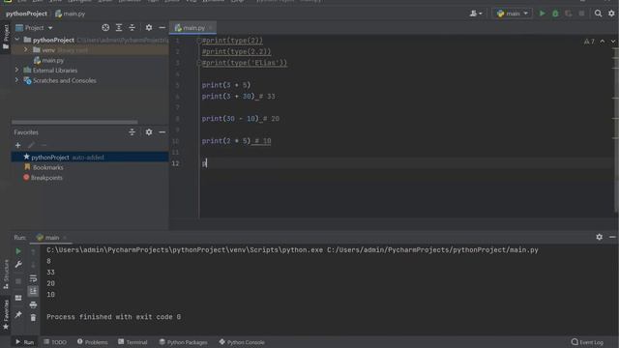Image resolution: width=619 pixels, height=348 pixels.
Task: Open the main run configuration dropdown
Action: [513, 14]
